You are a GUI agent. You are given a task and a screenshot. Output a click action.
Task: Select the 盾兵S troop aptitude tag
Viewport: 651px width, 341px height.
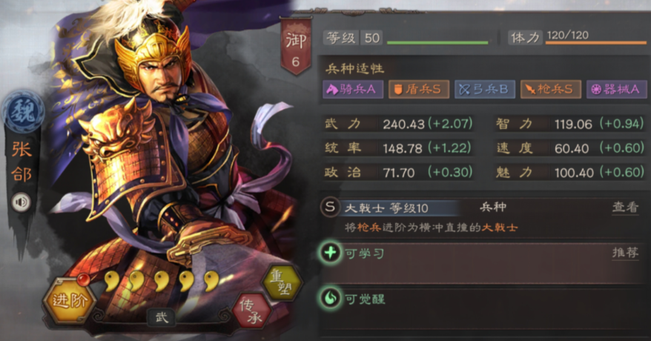coord(419,89)
